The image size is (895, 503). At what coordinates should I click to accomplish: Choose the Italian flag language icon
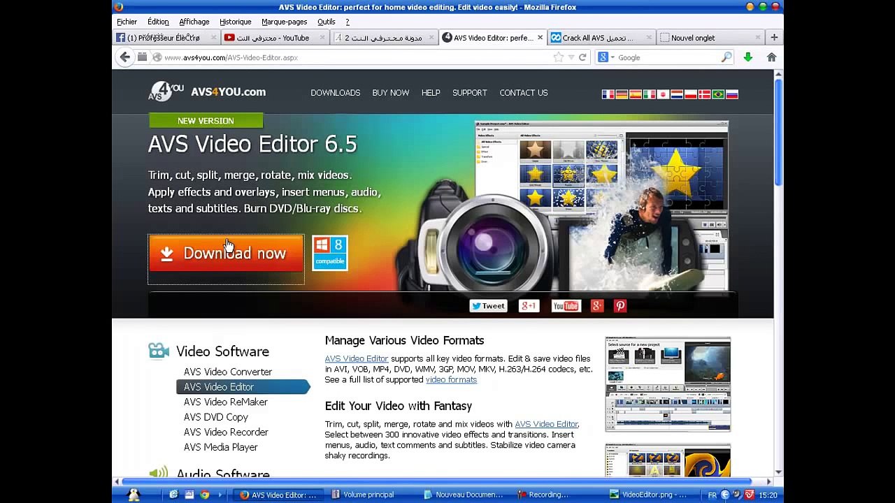coord(649,94)
